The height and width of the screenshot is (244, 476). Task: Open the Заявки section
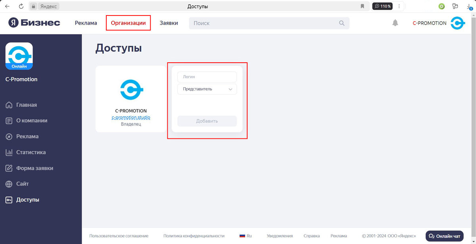169,23
